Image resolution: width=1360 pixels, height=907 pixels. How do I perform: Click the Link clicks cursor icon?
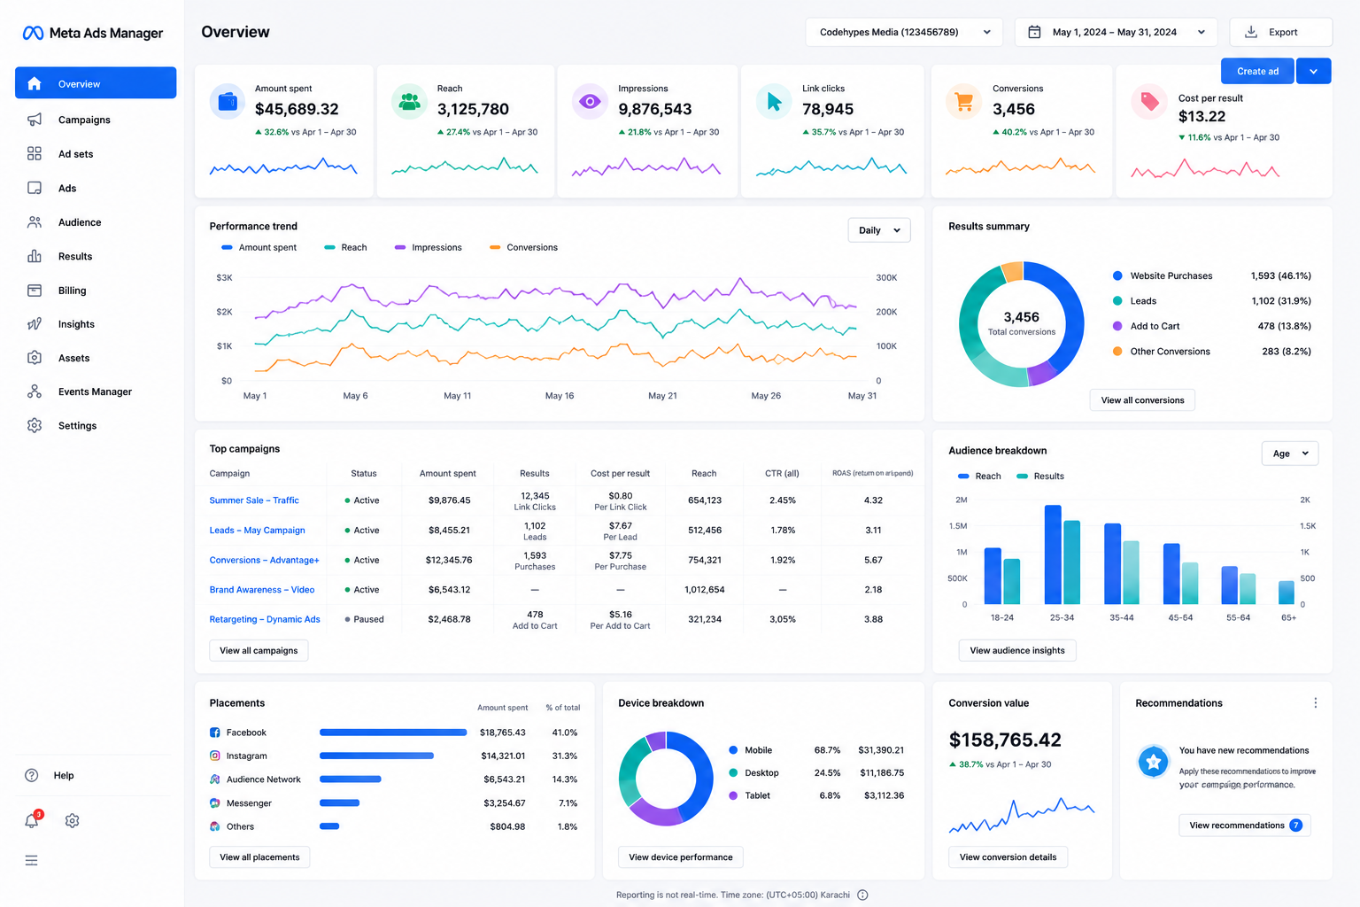[x=774, y=102]
